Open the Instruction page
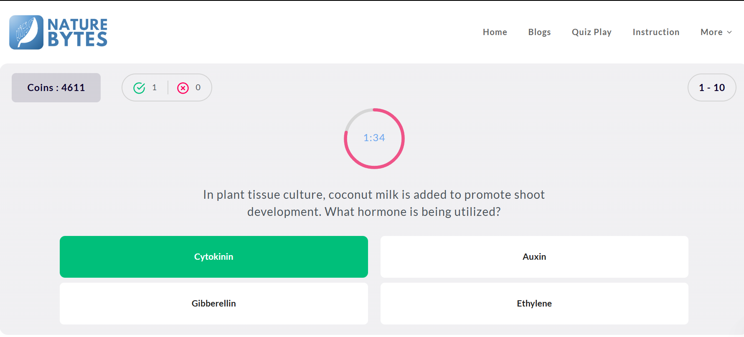Screen dimensions: 744x337 tap(656, 32)
